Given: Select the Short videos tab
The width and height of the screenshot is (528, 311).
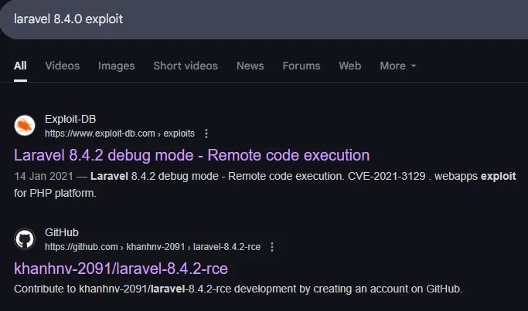Looking at the screenshot, I should tap(186, 66).
